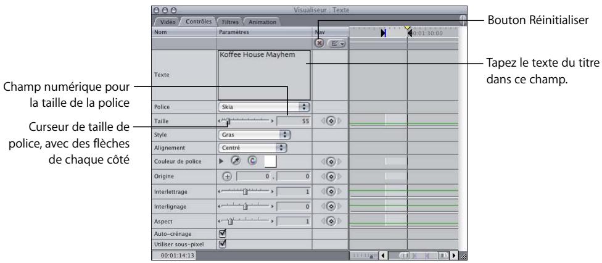
Task: Go to next Taille keyframe arrow
Action: click(339, 121)
